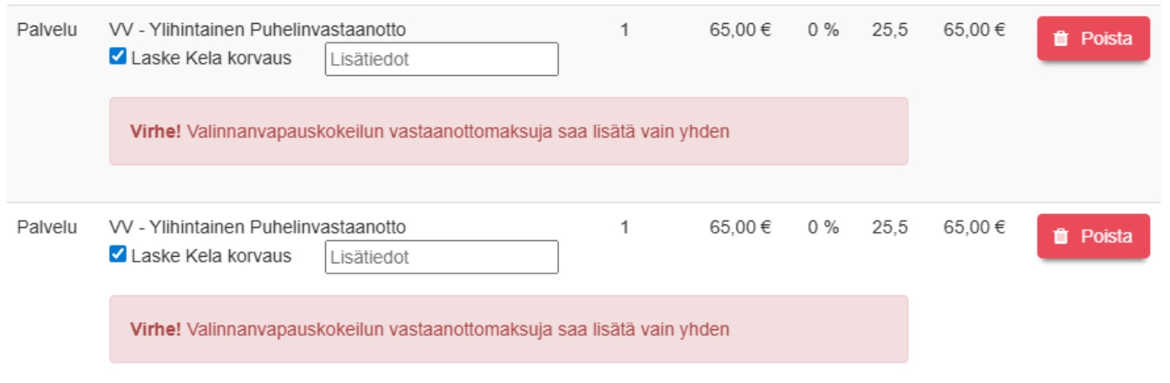Screen dimensions: 1170x383
Task: Focus the second row's Lisätiedot field
Action: 441,257
